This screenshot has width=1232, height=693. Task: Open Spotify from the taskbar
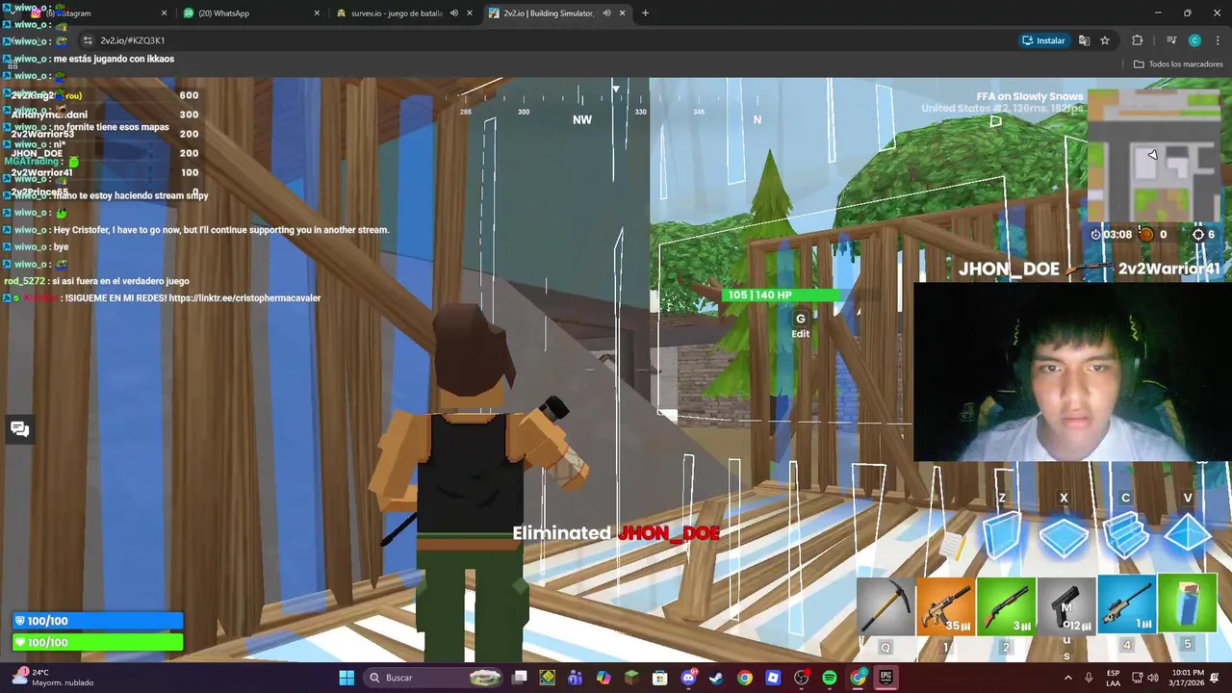tap(829, 678)
